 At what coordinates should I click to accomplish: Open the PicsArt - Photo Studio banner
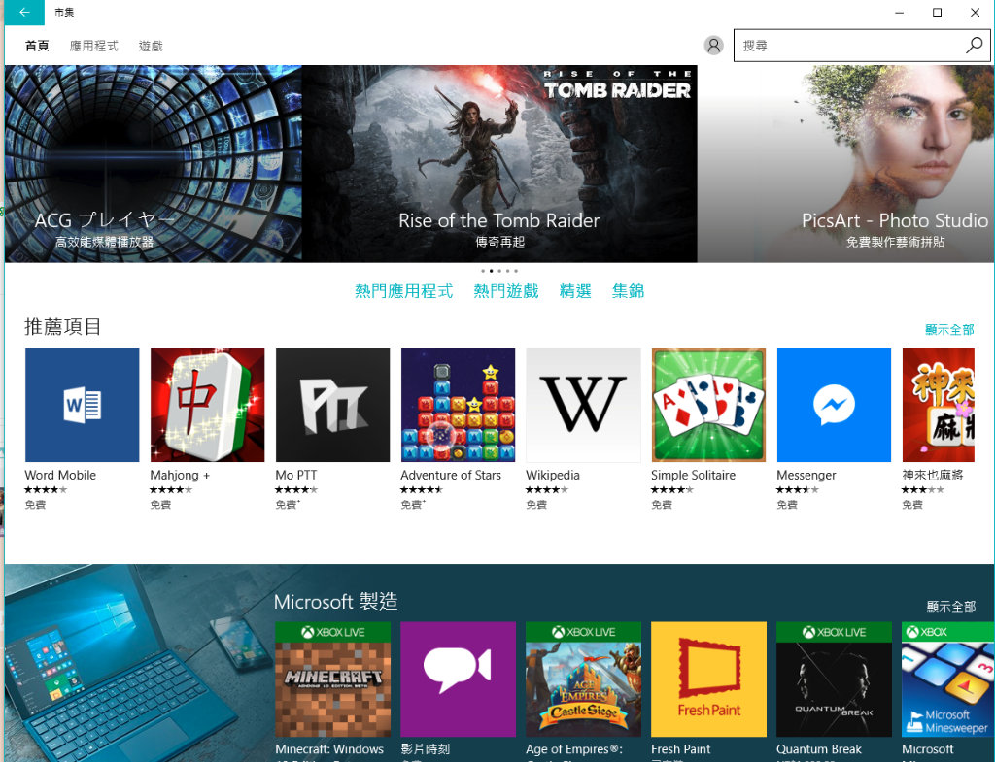[846, 163]
